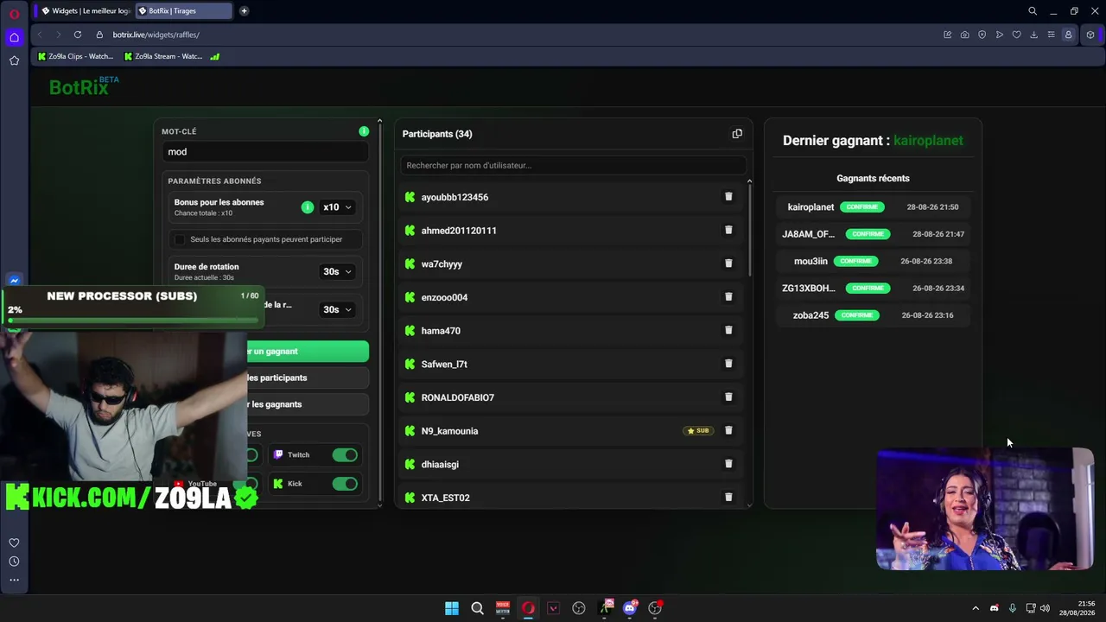The height and width of the screenshot is (622, 1106).
Task: Open Discord from the taskbar
Action: point(630,608)
